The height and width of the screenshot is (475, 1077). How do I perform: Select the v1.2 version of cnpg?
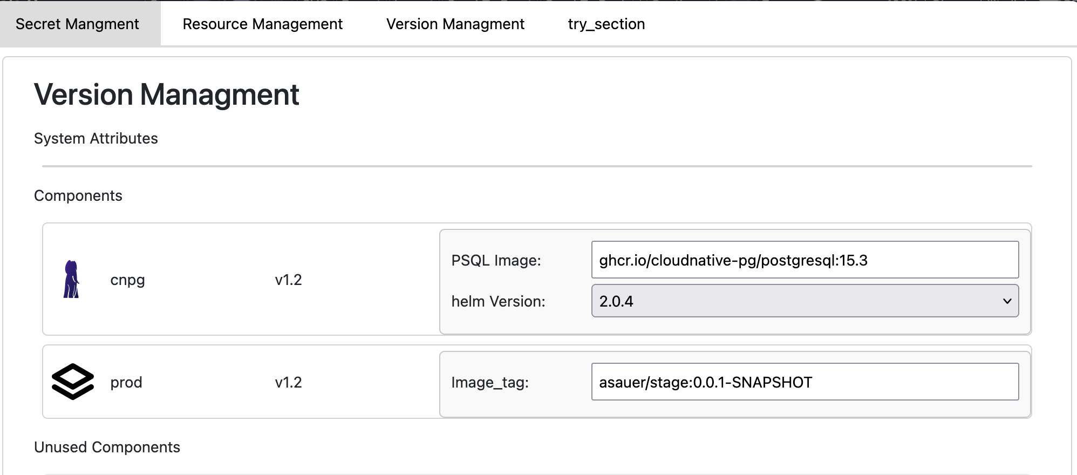point(288,280)
